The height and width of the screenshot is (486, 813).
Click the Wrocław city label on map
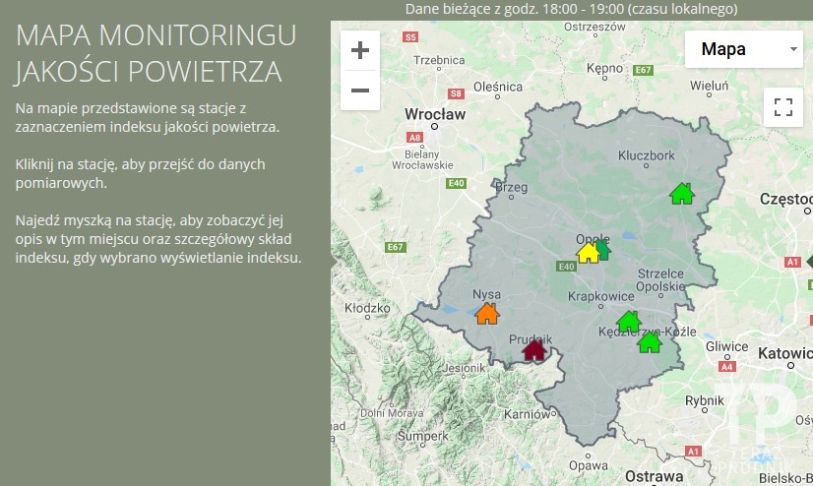click(435, 114)
